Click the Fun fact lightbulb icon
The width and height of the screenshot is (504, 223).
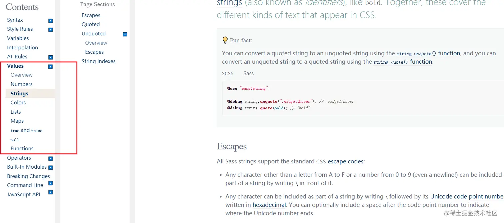[225, 40]
